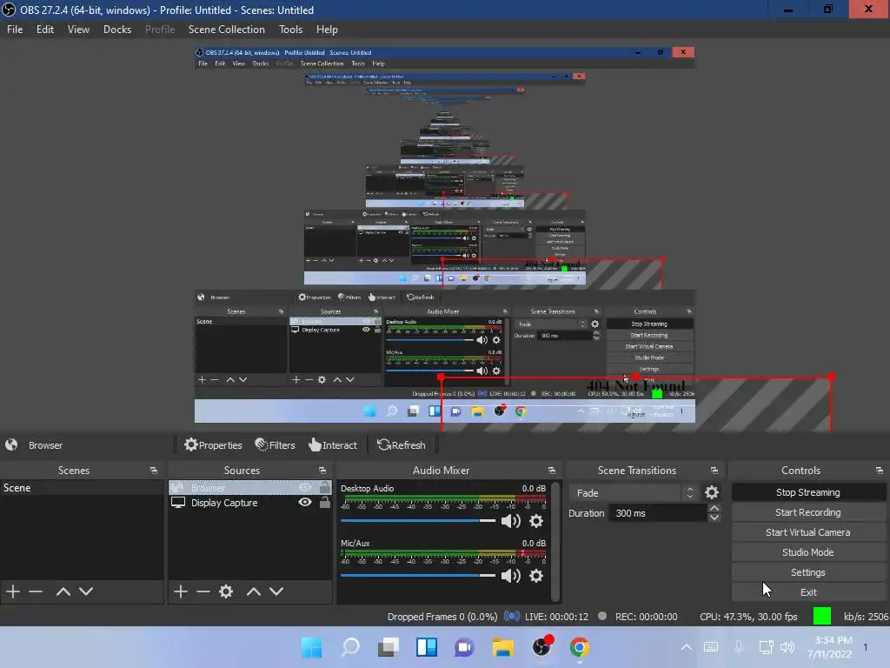This screenshot has height=668, width=890.
Task: Toggle lock on Display Capture source
Action: (325, 502)
